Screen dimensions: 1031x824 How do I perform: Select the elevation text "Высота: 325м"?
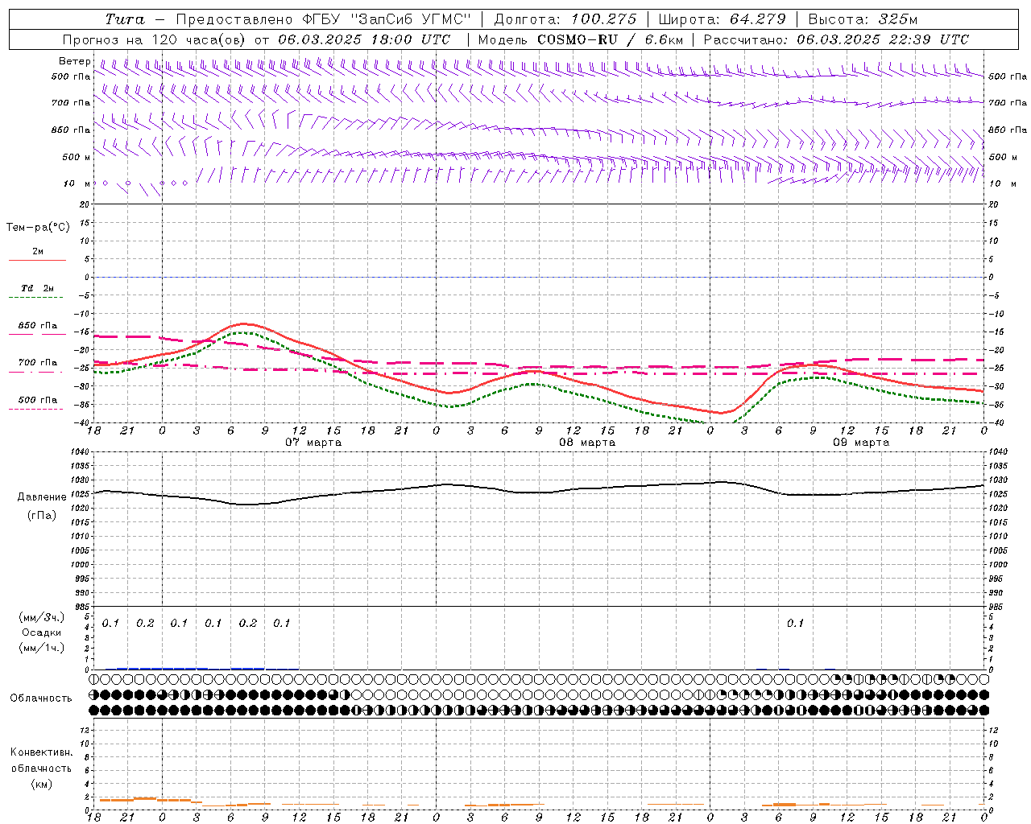(x=863, y=19)
